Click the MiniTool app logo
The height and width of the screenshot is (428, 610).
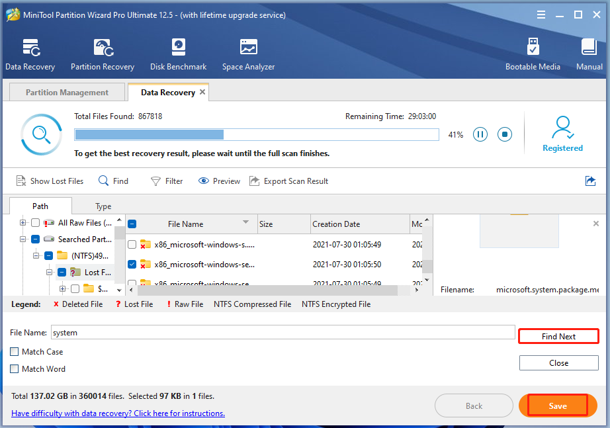pyautogui.click(x=13, y=15)
